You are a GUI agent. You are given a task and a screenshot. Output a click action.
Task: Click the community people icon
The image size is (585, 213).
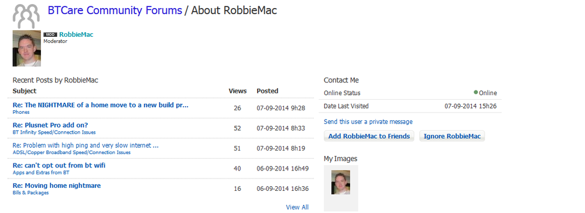[26, 16]
